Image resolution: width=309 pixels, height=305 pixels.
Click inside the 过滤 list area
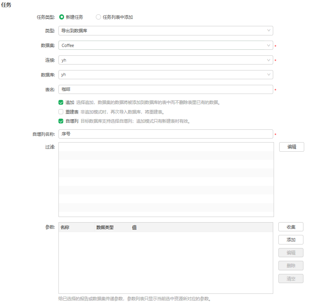[166, 180]
